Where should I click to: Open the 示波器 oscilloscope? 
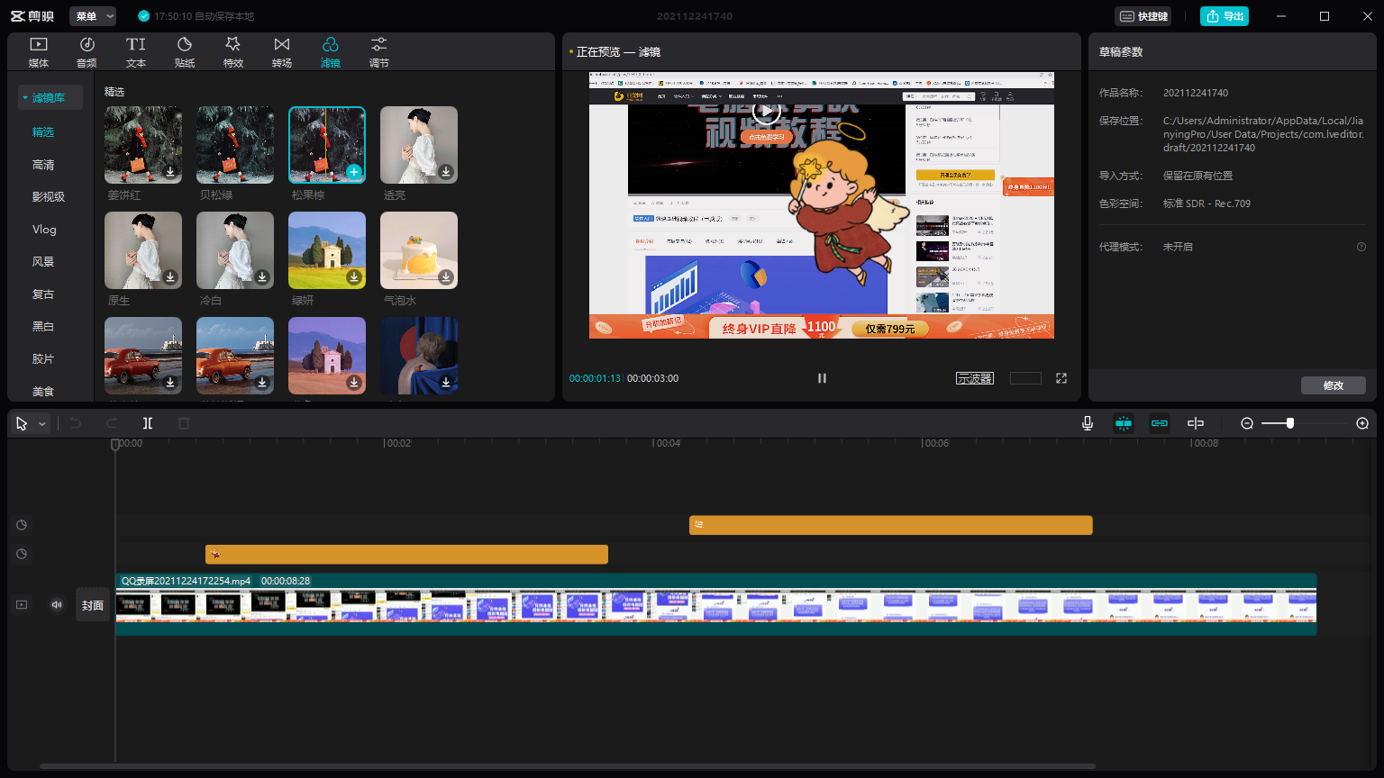point(975,378)
